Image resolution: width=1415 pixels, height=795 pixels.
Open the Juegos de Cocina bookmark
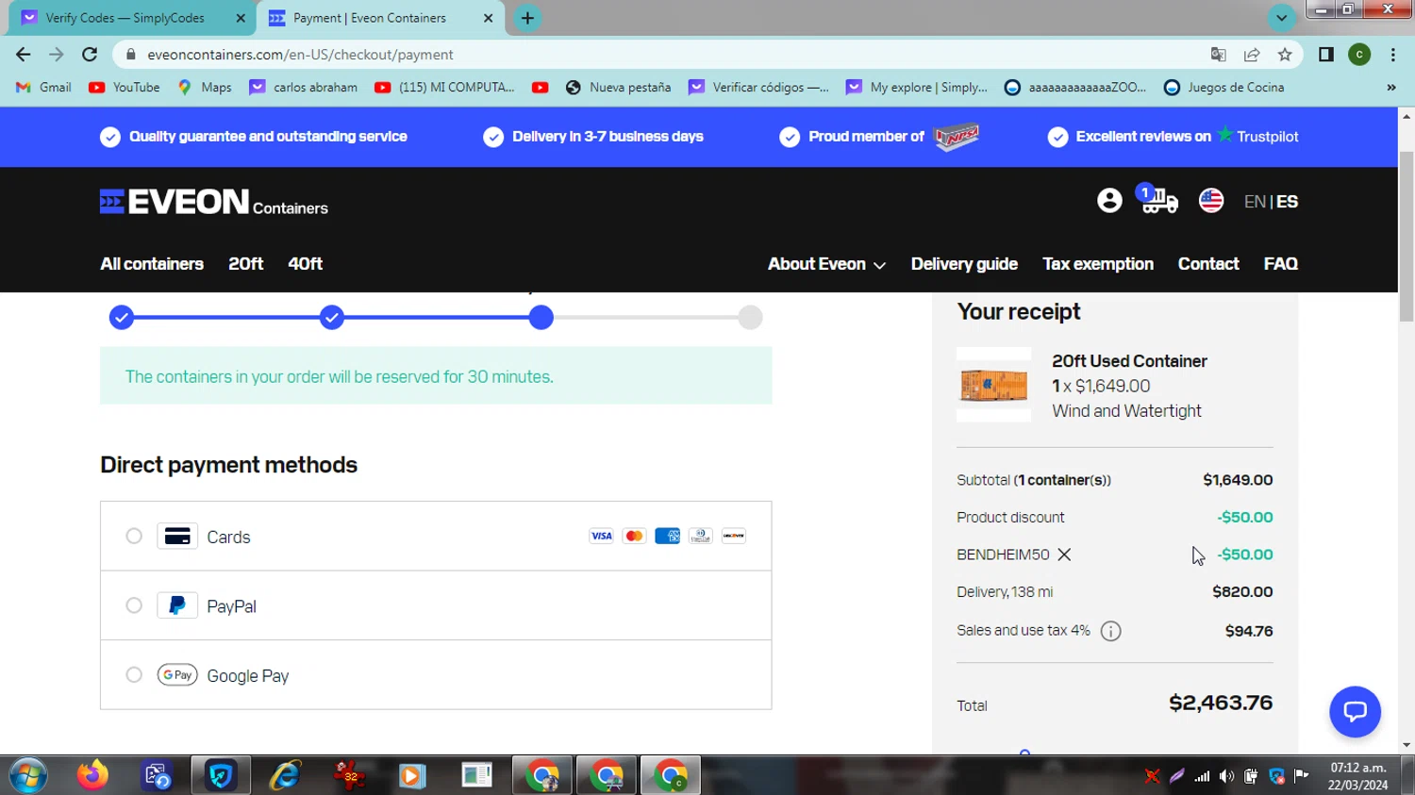coord(1224,87)
